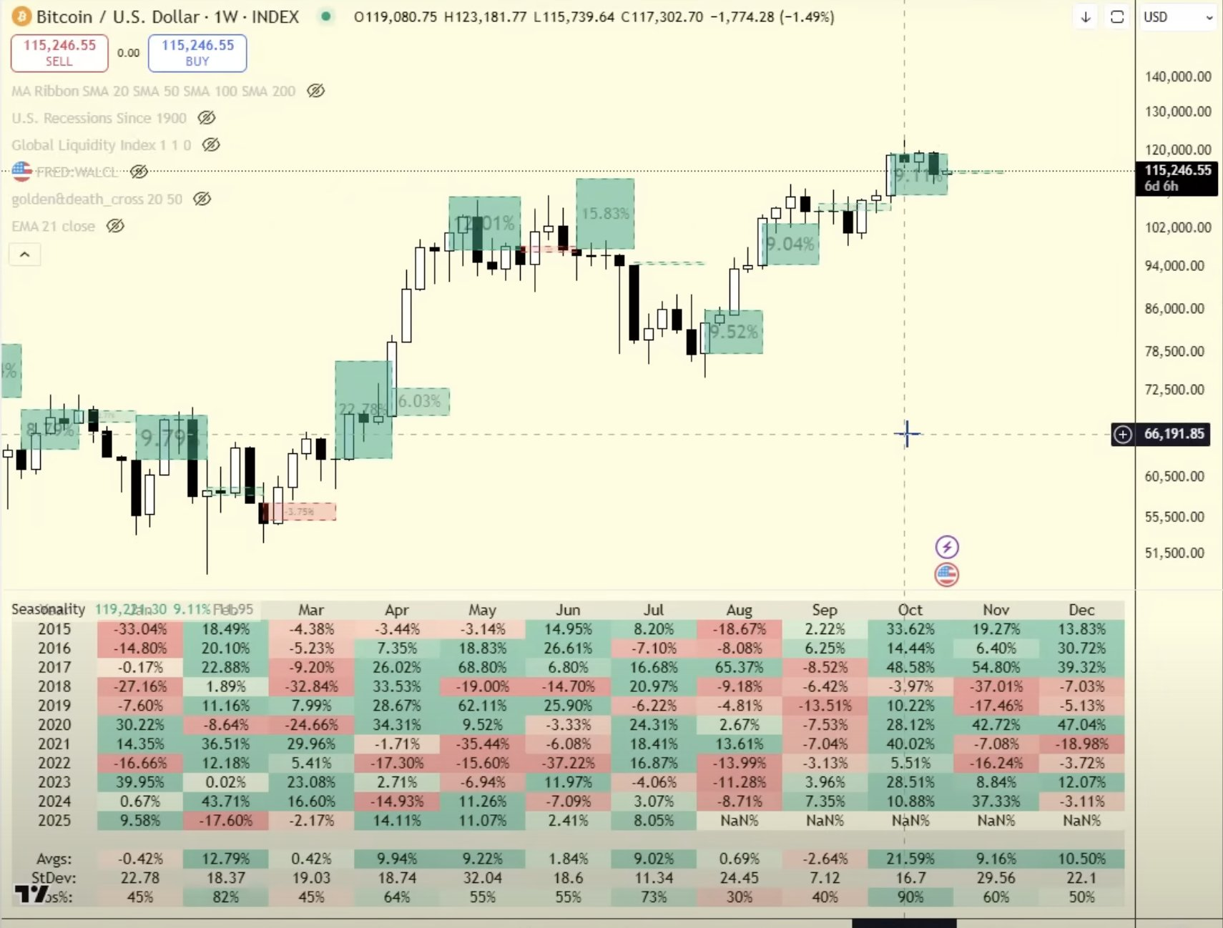1223x928 pixels.
Task: Click the green market status dot
Action: (x=326, y=16)
